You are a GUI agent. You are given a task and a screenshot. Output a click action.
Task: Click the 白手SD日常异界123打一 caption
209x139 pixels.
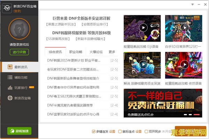pyautogui.click(x=183, y=46)
